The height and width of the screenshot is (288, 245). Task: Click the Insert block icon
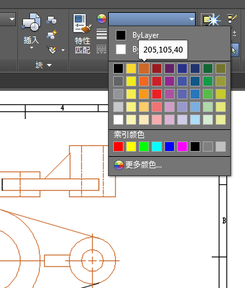click(31, 22)
